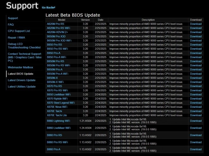Viewport: 209px width, 156px height.
Task: Download BIOS for B850M Pro-A WiFi
Action: (x=196, y=74)
